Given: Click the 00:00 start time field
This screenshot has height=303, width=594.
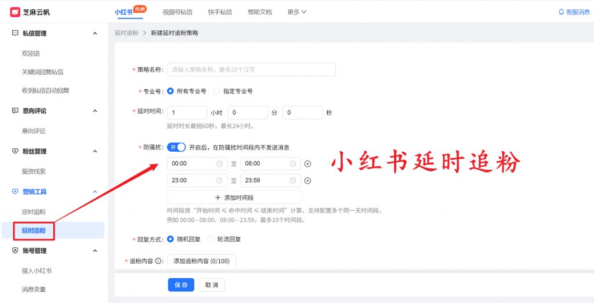Looking at the screenshot, I should point(197,164).
